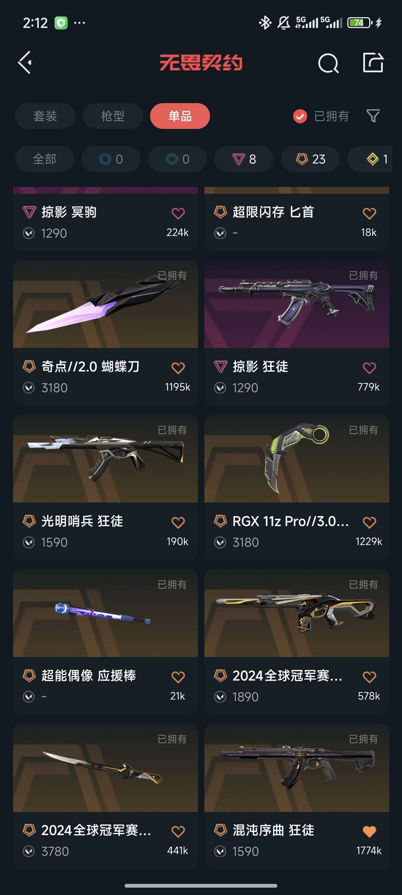Filter by orange tier showing 23
Image resolution: width=402 pixels, height=895 pixels.
point(310,159)
